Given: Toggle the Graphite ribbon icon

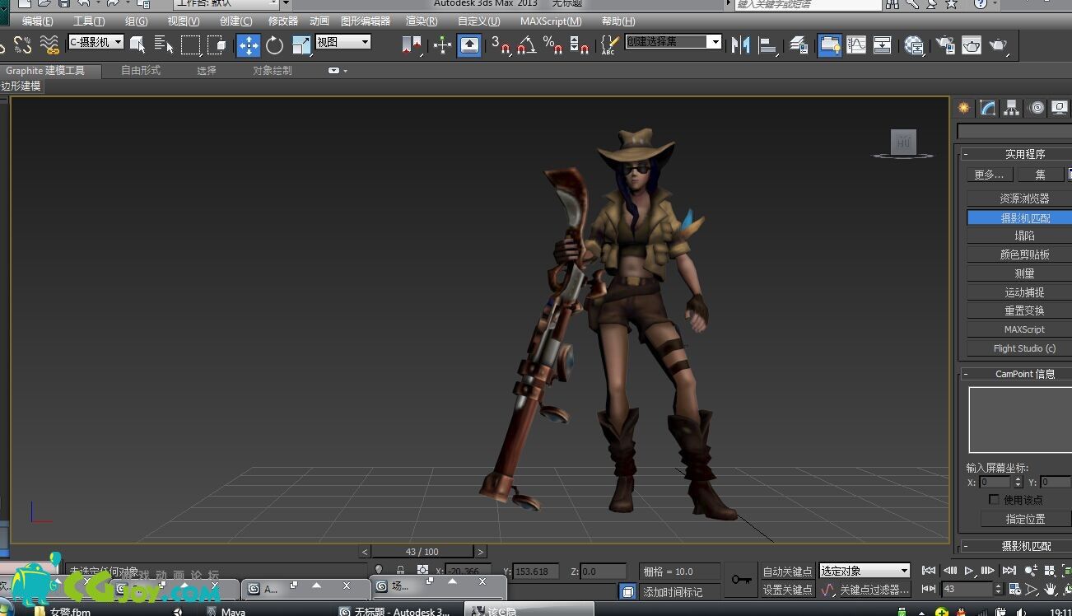Looking at the screenshot, I should point(830,44).
